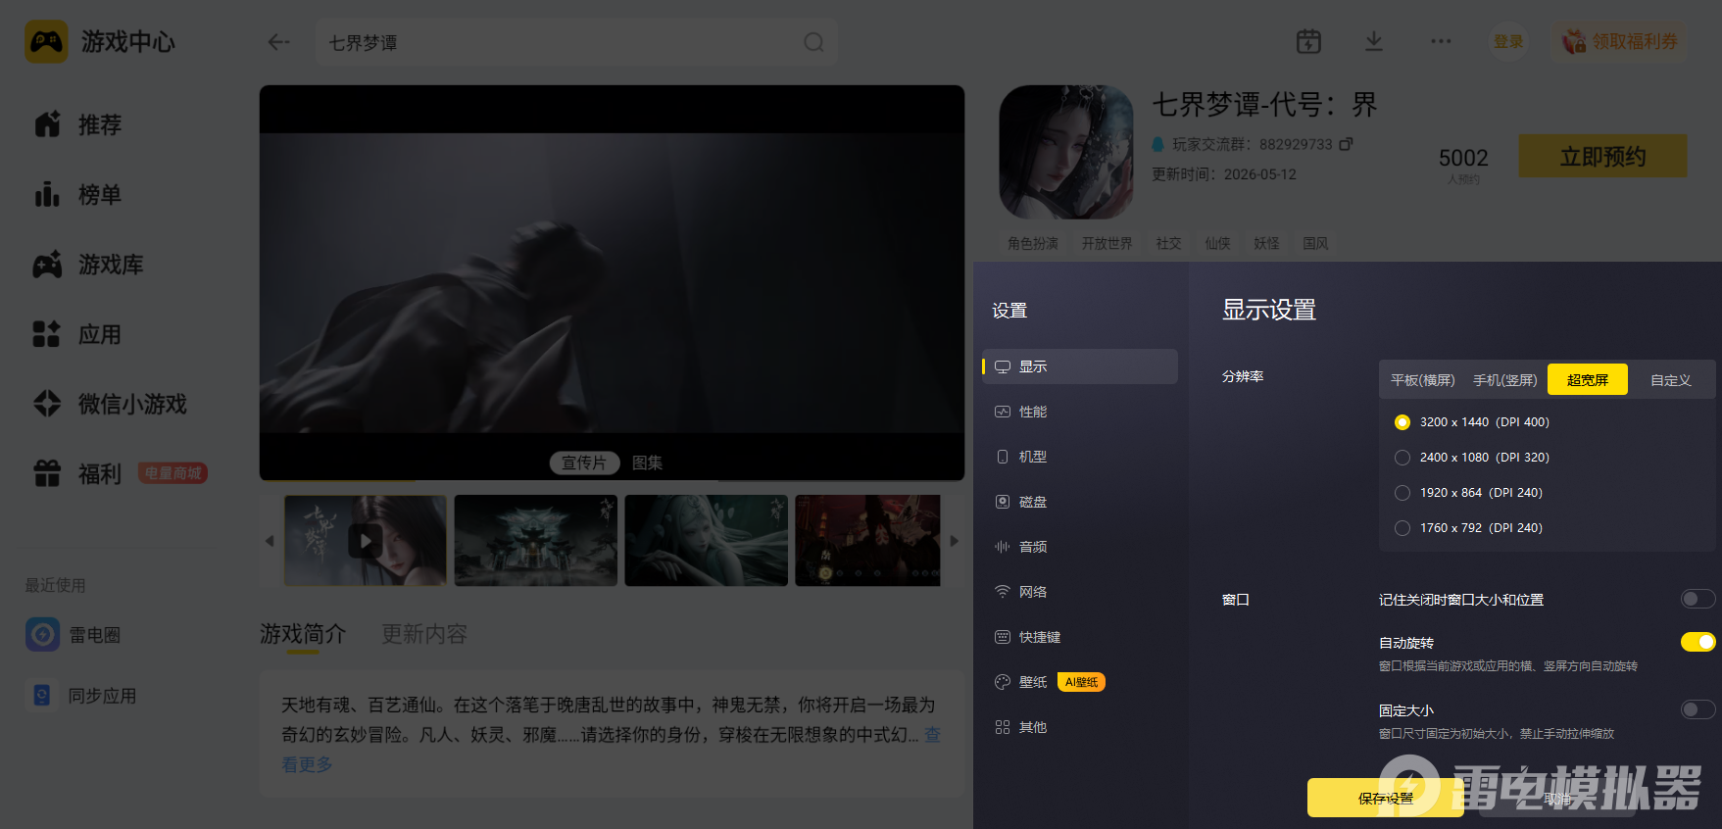The image size is (1722, 829).
Task: Select the second screenshot thumbnail of temple
Action: coord(536,541)
